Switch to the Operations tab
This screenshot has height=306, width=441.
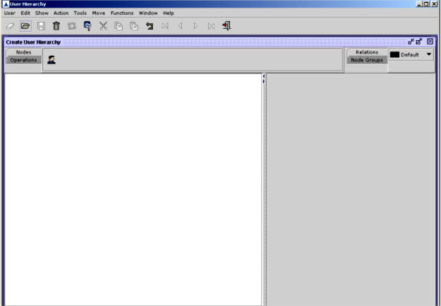click(x=24, y=60)
